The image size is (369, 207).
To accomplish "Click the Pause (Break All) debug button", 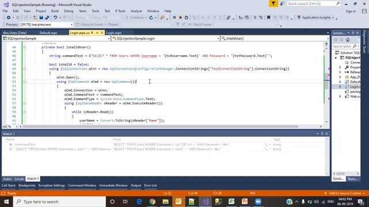I will click(174, 18).
